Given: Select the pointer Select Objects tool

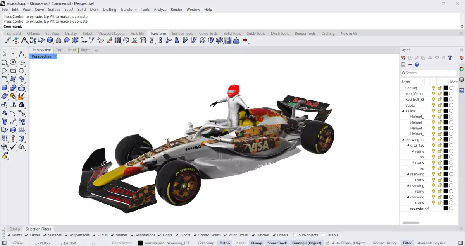Looking at the screenshot, I should pos(5,54).
